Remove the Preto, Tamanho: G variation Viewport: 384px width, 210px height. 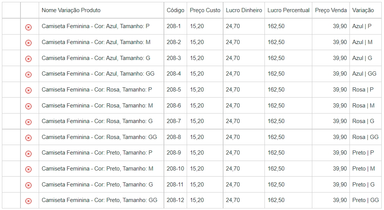(28, 185)
